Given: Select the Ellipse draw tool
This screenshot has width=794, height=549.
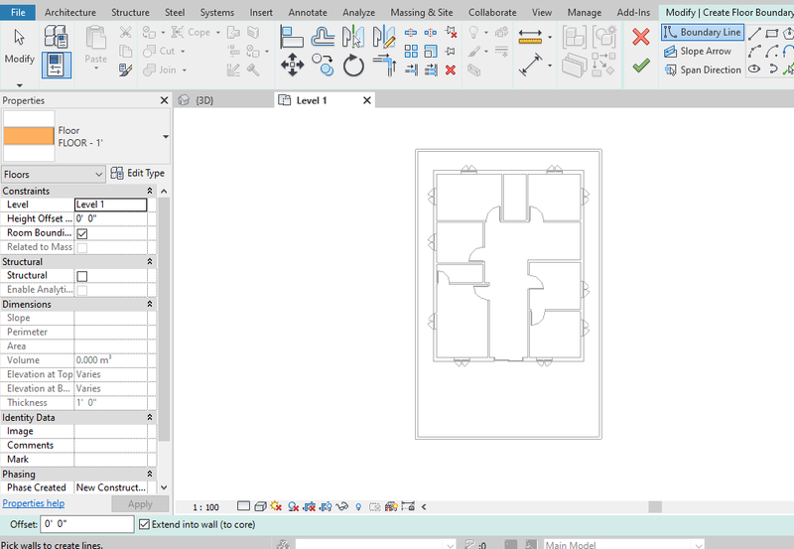Looking at the screenshot, I should click(754, 69).
